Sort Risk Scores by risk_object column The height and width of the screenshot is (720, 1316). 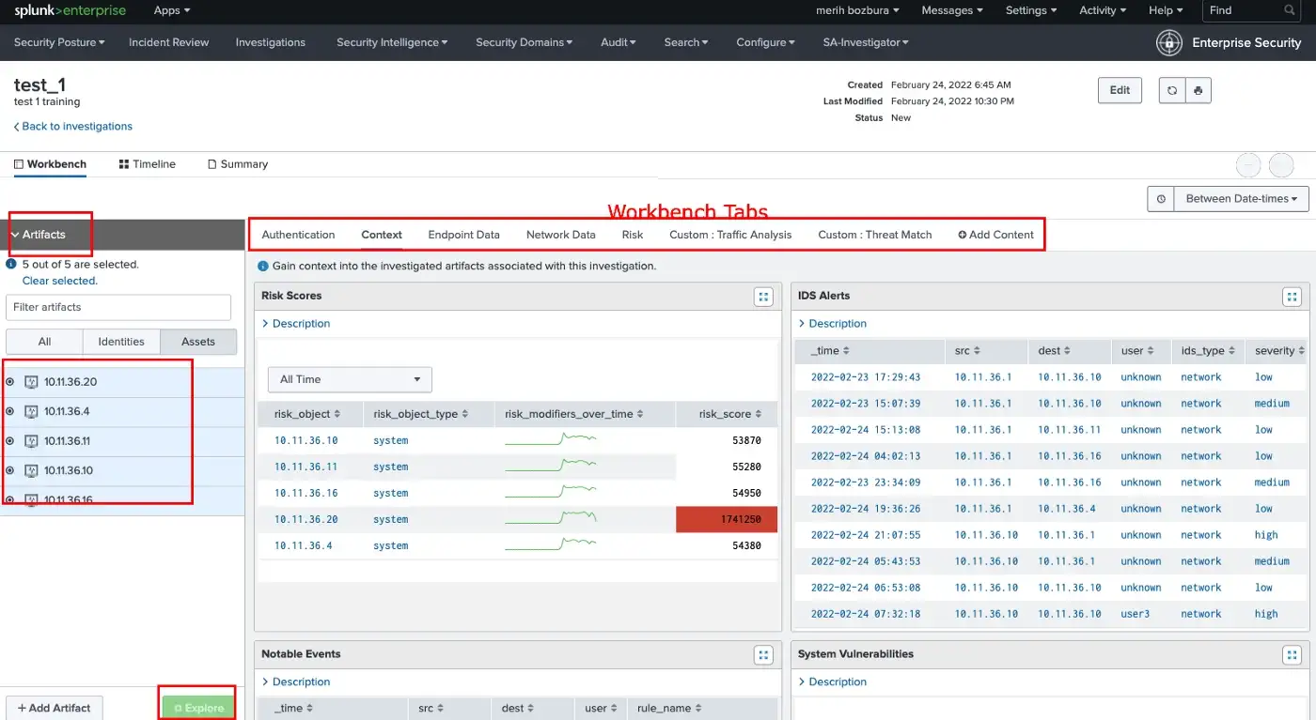pyautogui.click(x=306, y=413)
